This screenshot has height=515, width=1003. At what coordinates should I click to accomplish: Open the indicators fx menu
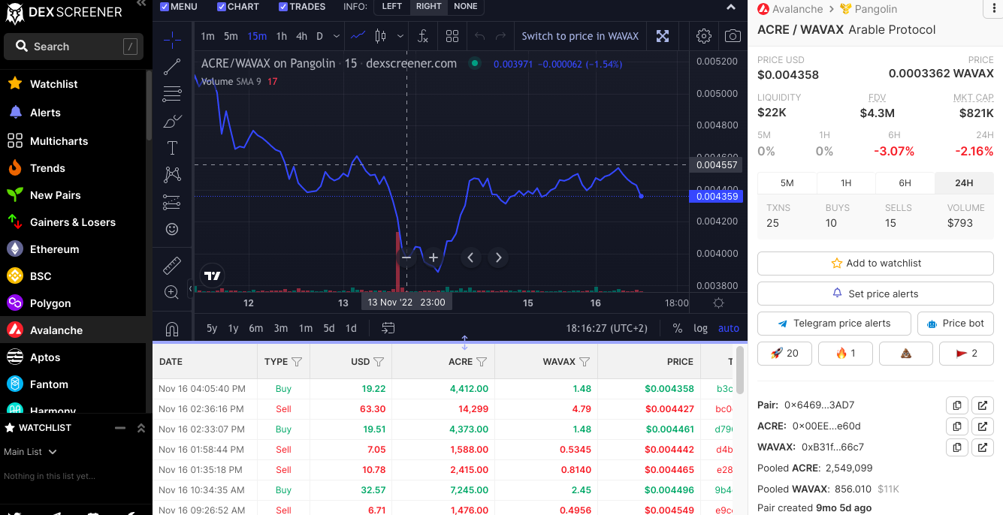pyautogui.click(x=423, y=36)
